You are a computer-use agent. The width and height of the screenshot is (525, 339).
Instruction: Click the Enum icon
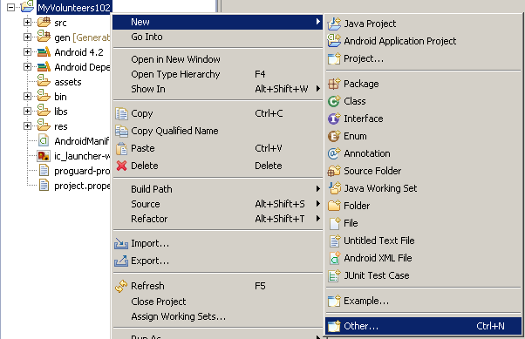point(334,136)
